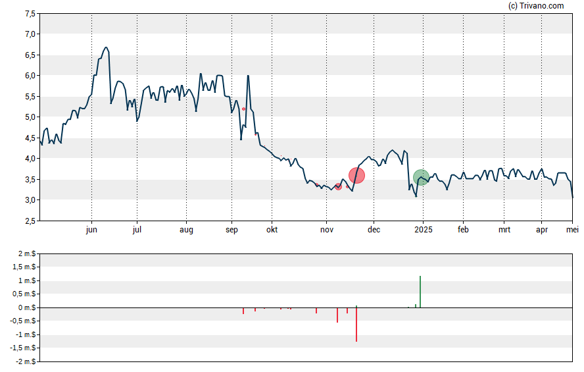The height and width of the screenshot is (372, 584).
Task: Click the '1 m.$' volume axis label
Action: (x=27, y=280)
